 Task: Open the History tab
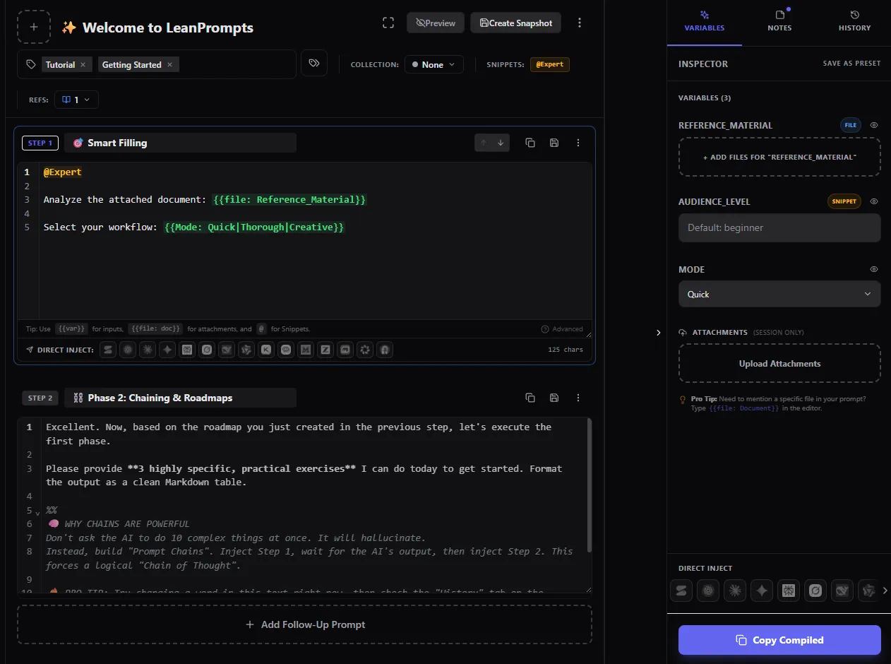[x=854, y=21]
